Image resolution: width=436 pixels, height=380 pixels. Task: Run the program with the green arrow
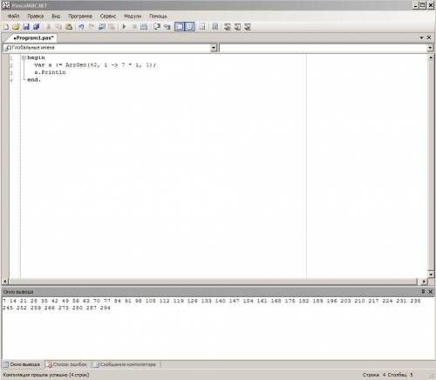coord(124,27)
